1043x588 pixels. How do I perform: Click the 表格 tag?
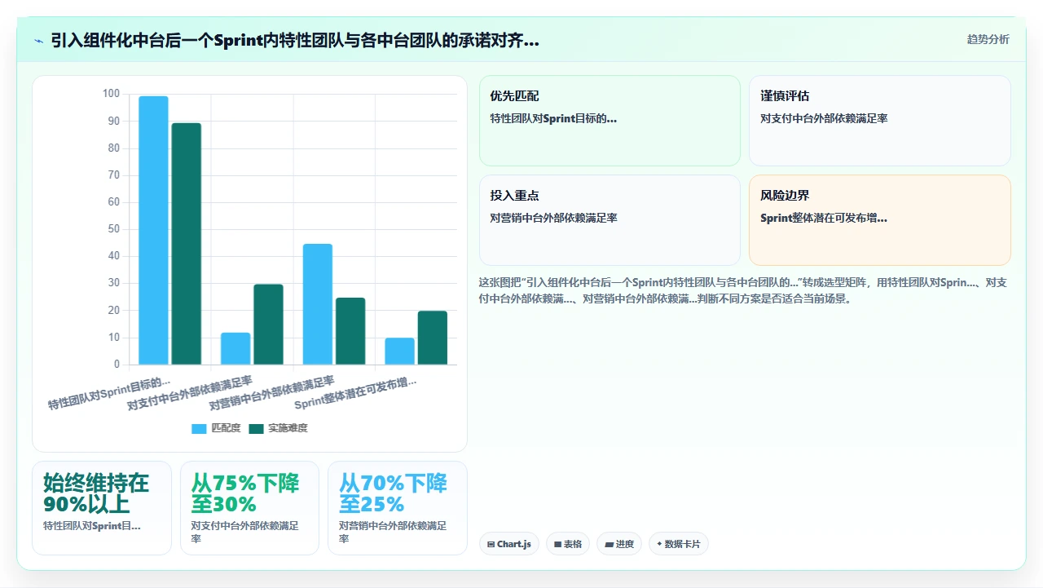[568, 544]
